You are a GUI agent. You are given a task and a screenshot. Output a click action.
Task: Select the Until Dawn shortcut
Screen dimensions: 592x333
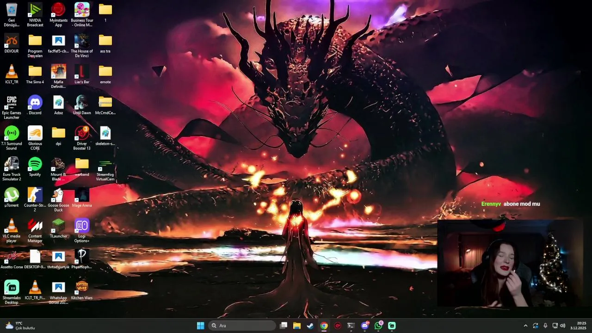[82, 105]
